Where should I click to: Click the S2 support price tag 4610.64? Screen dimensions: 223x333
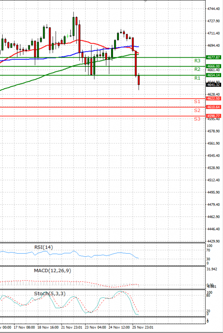pyautogui.click(x=213, y=107)
